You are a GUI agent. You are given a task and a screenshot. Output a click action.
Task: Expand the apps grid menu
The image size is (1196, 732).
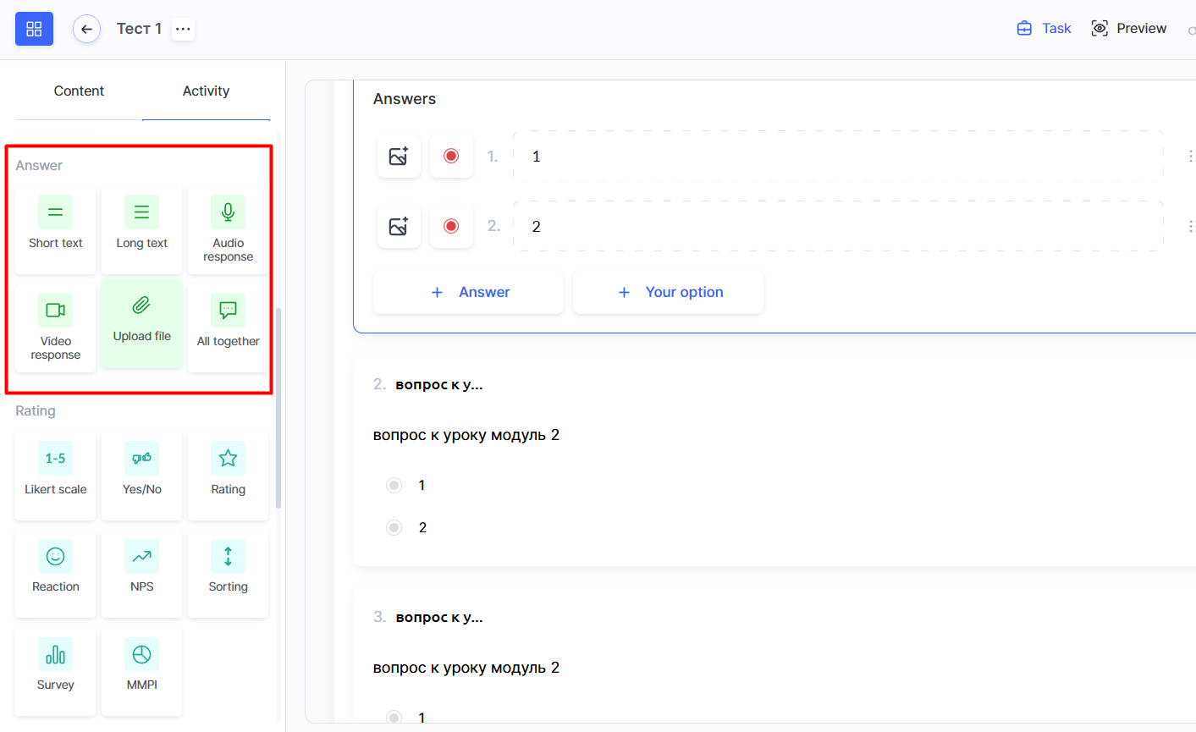(34, 29)
